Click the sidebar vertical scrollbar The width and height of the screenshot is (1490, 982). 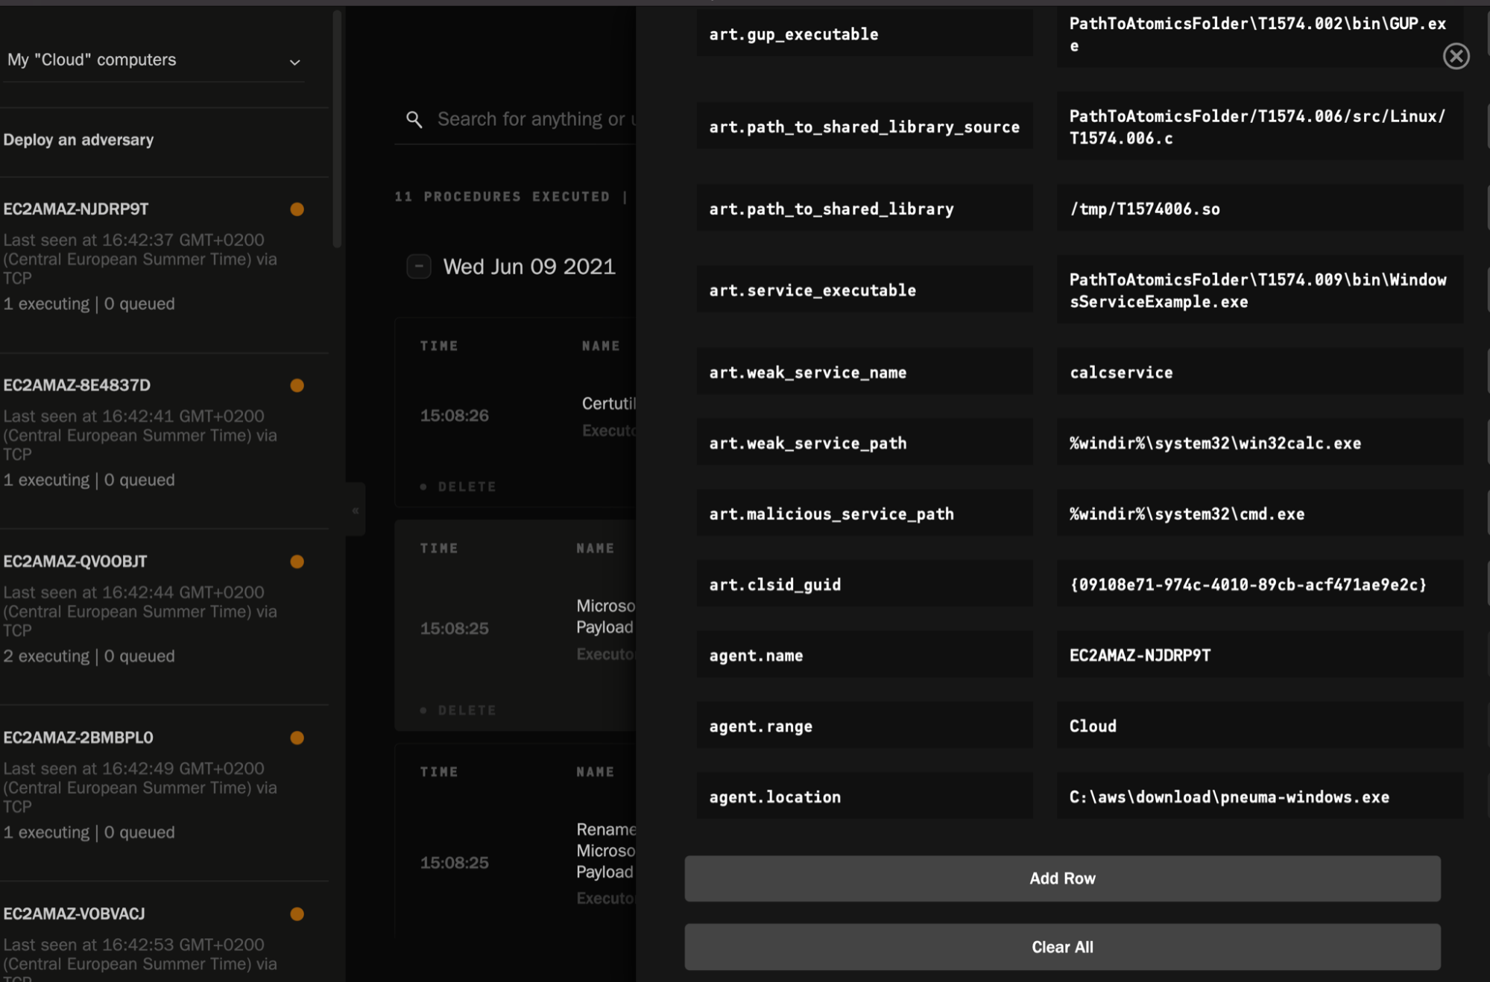337,128
